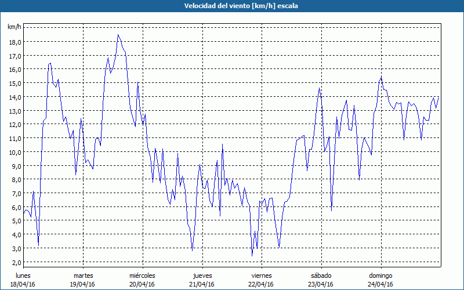Screen dimensions: 464x290
Task: Click the 18,0 value on the y-axis
Action: (14, 42)
